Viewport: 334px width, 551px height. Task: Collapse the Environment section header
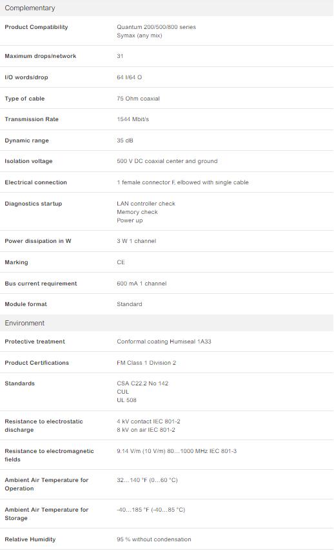tap(166, 323)
